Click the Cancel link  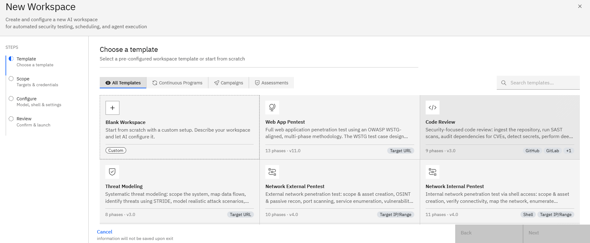tap(105, 232)
